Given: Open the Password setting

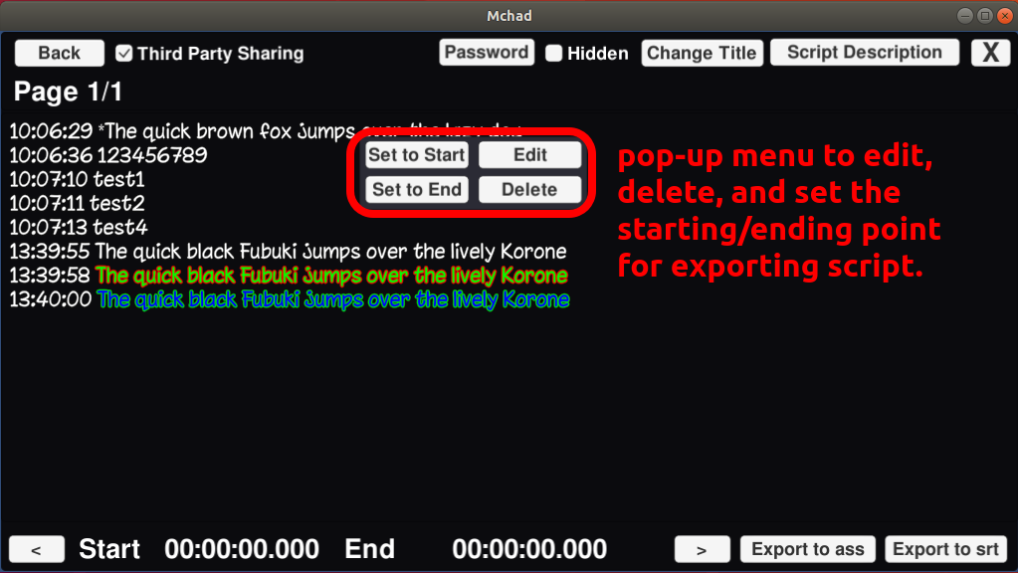Looking at the screenshot, I should coord(487,53).
